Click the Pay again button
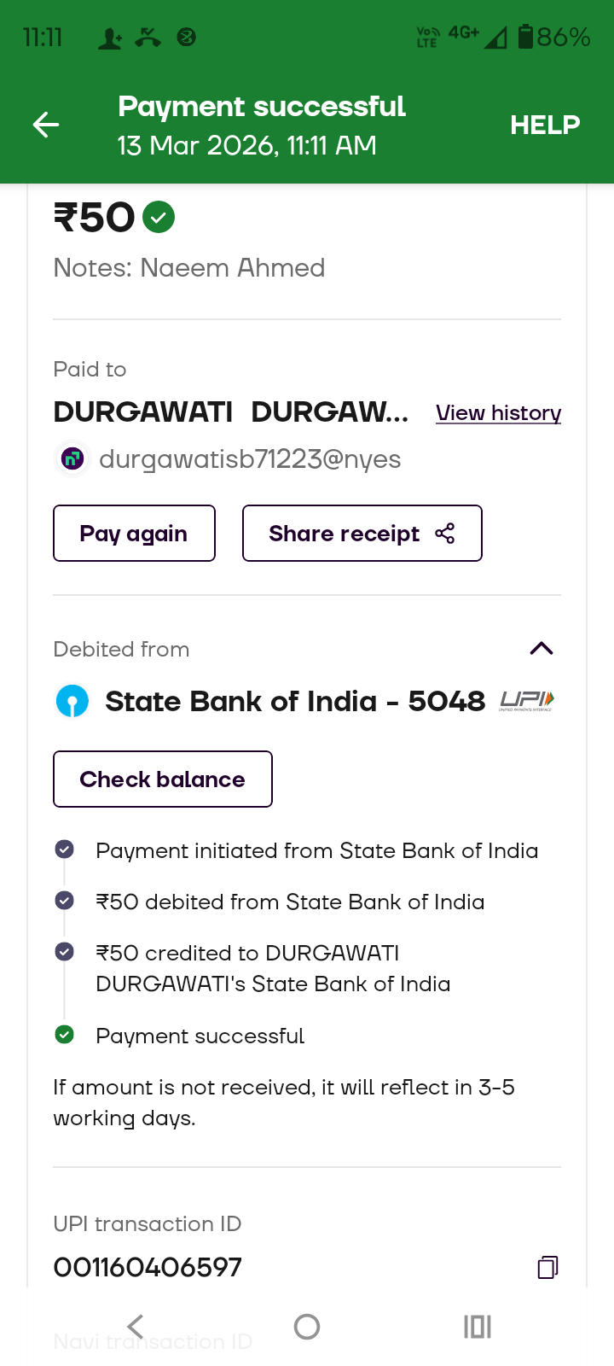 pos(134,534)
